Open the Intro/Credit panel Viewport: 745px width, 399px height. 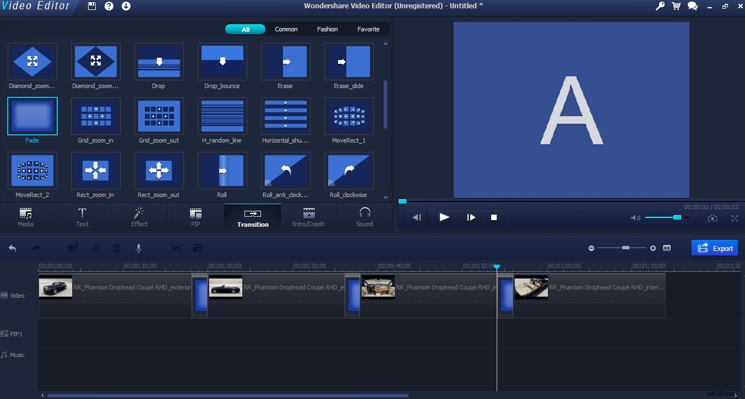(x=309, y=217)
